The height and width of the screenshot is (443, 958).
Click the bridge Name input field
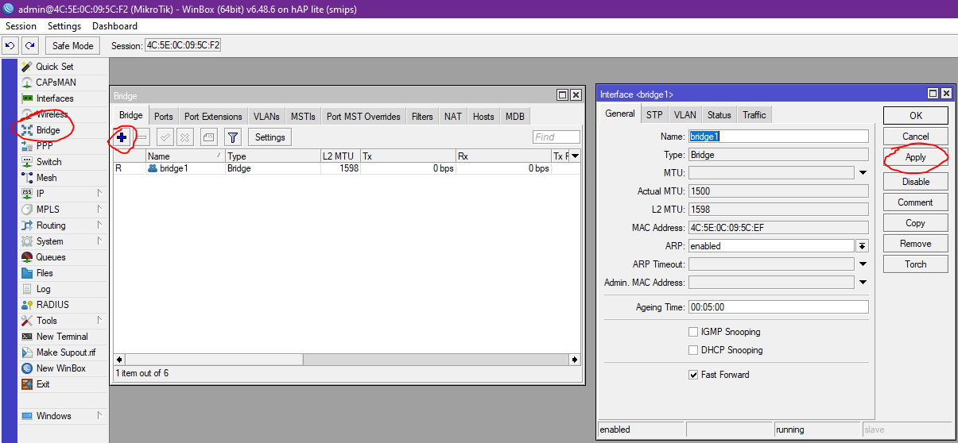click(x=778, y=136)
